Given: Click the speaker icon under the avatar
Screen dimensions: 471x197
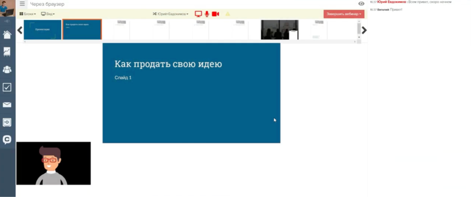Looking at the screenshot, I should click(x=7, y=21).
